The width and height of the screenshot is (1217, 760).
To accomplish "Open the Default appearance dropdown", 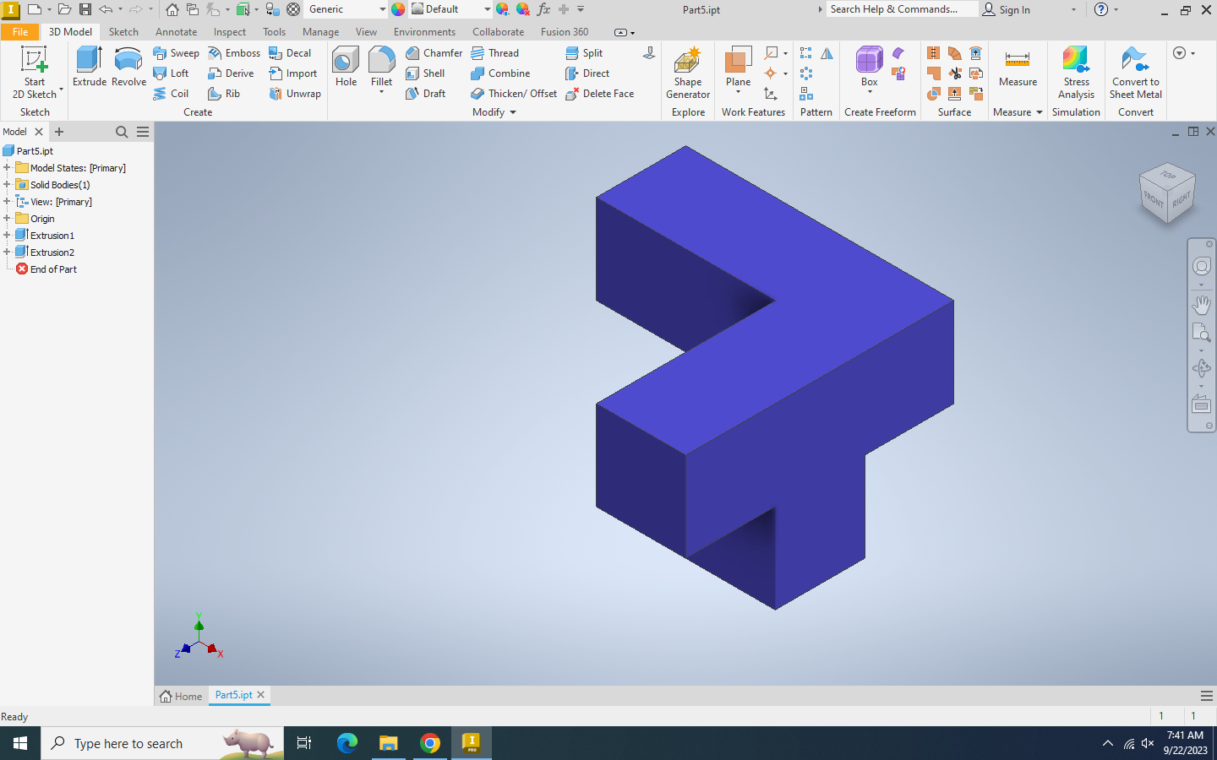I will pos(487,9).
